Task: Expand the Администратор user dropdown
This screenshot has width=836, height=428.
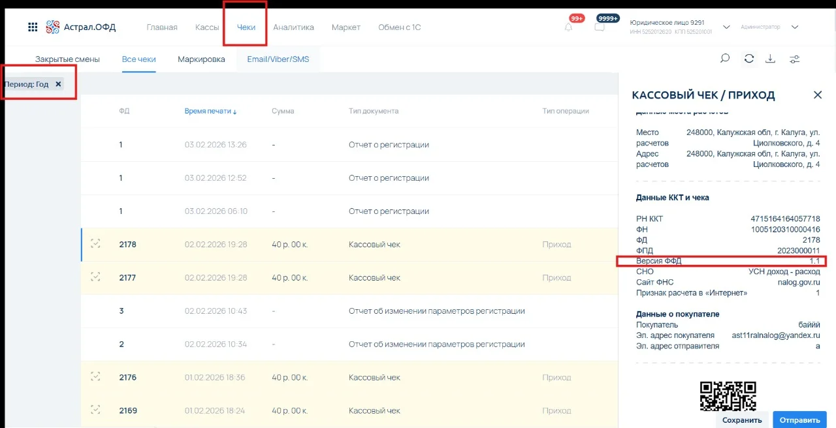Action: (795, 27)
